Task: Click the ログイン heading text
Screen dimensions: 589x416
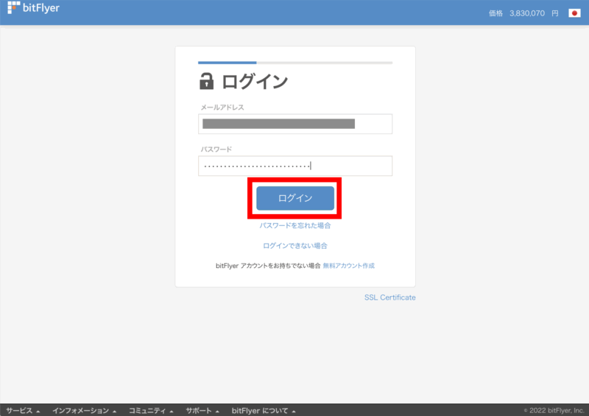Action: point(255,81)
